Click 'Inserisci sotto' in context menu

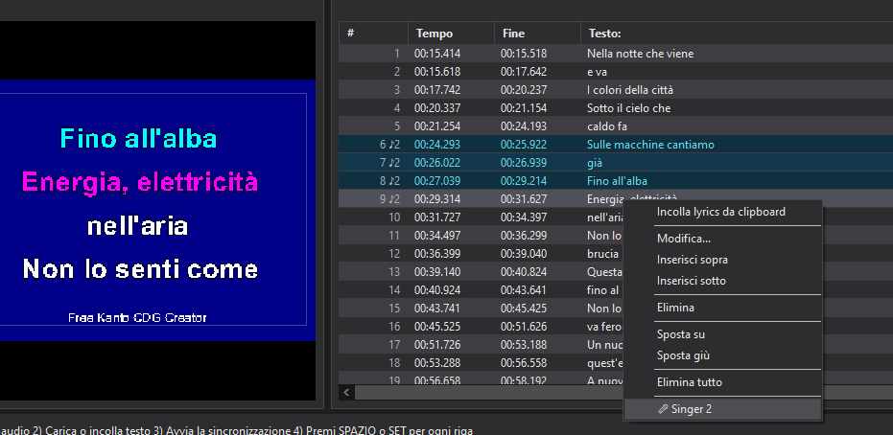(691, 281)
